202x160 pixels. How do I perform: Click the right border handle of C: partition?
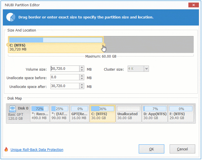click(x=104, y=45)
